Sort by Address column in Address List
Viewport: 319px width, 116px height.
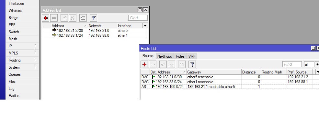point(69,26)
